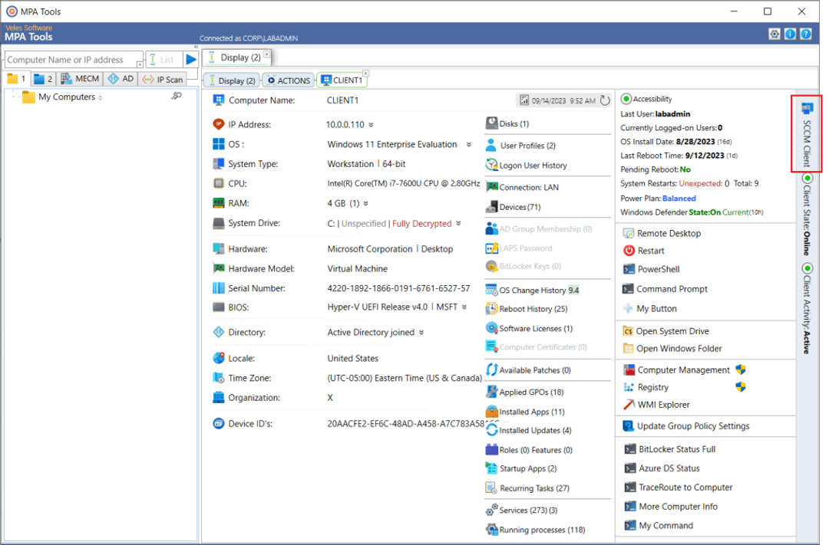This screenshot has height=545, width=829.
Task: Refresh computer data with the circular arrow
Action: (x=605, y=100)
